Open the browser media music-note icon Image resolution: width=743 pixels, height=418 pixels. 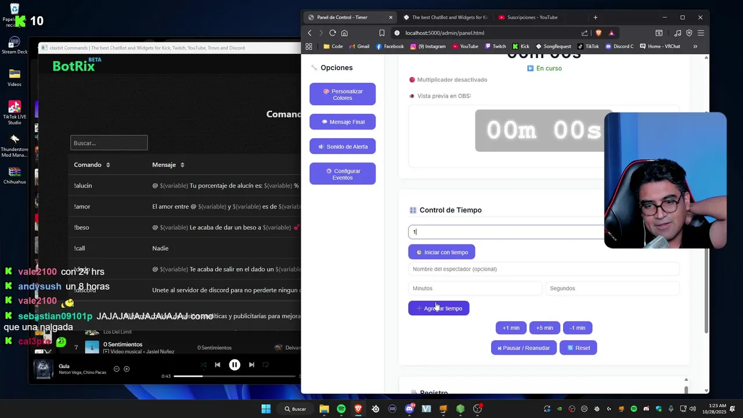pyautogui.click(x=677, y=33)
